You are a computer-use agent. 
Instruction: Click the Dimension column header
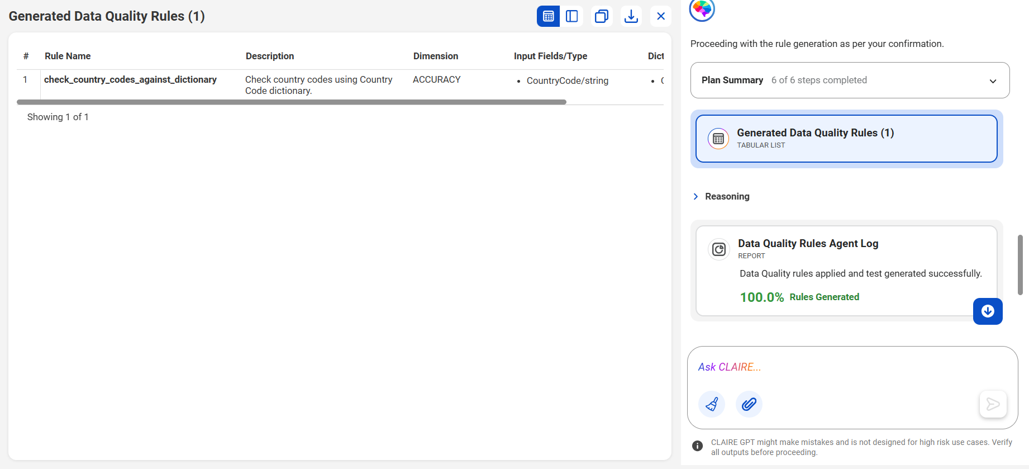click(x=436, y=56)
